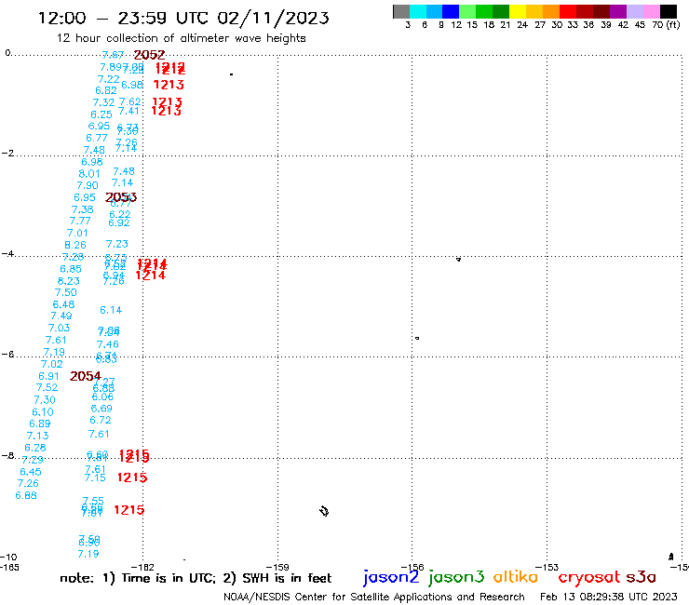Click the wave height value '6.88'
Image resolution: width=689 pixels, height=605 pixels.
tap(26, 495)
